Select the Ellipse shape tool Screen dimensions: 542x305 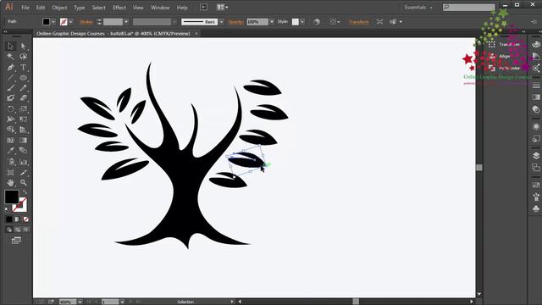click(23, 78)
